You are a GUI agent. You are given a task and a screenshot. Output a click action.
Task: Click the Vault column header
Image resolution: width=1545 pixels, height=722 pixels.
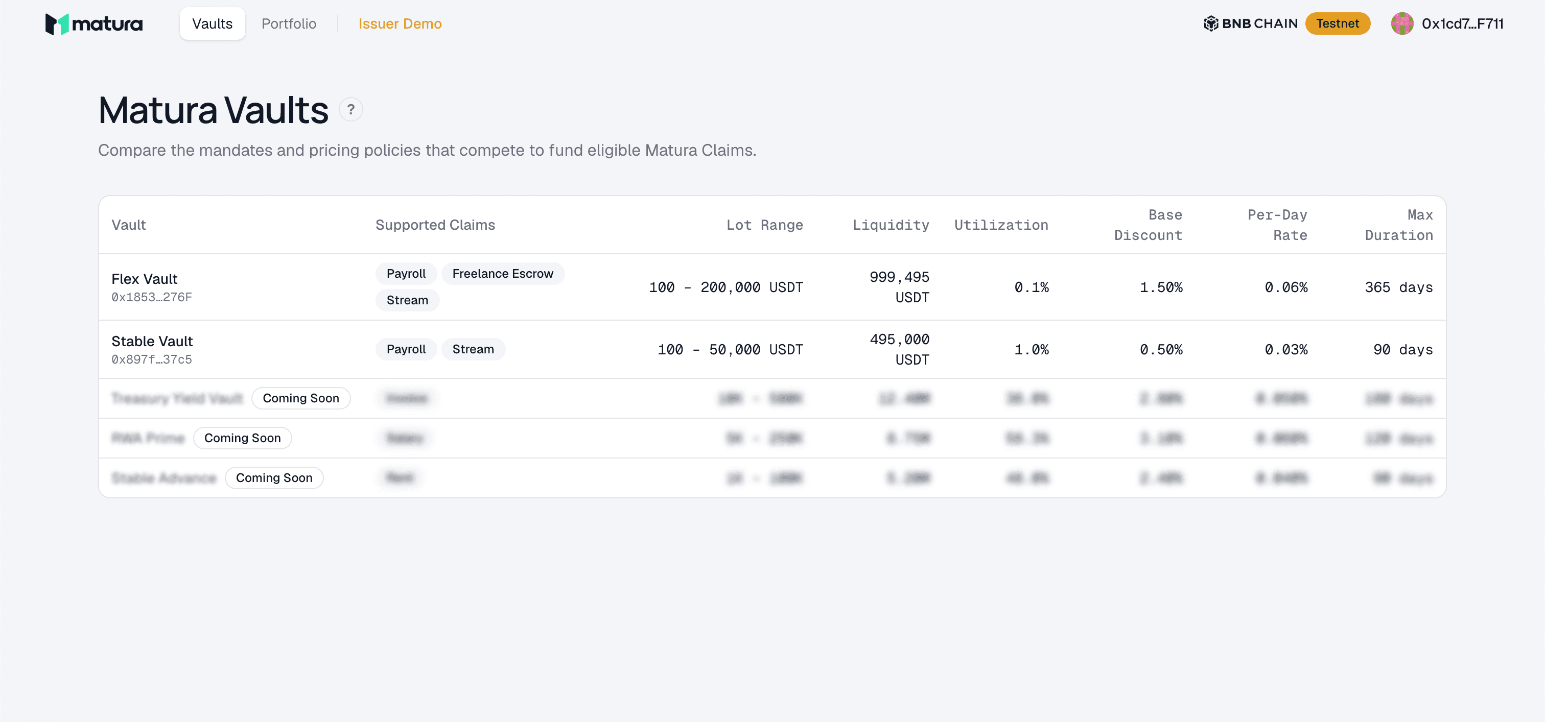[x=128, y=225]
